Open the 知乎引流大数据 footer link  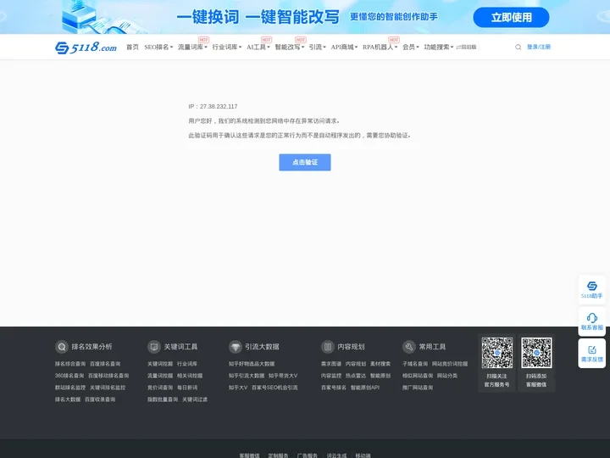(x=247, y=376)
